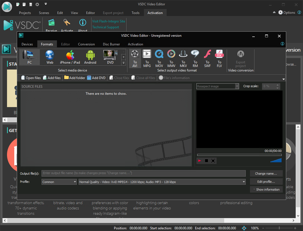Stop preview playback
The image size is (303, 231).
206,161
